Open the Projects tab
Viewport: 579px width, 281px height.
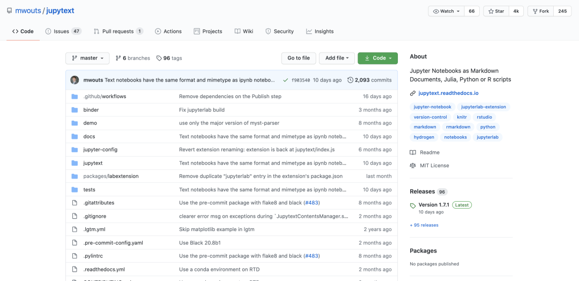[208, 32]
